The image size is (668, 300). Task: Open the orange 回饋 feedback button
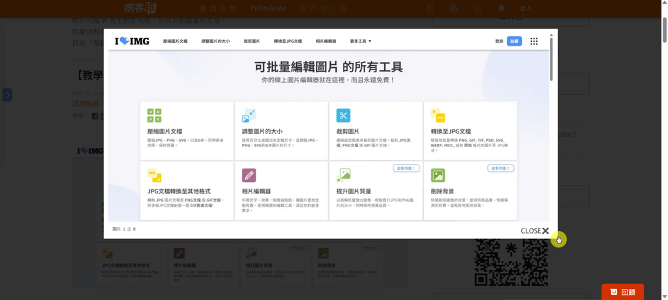click(622, 292)
